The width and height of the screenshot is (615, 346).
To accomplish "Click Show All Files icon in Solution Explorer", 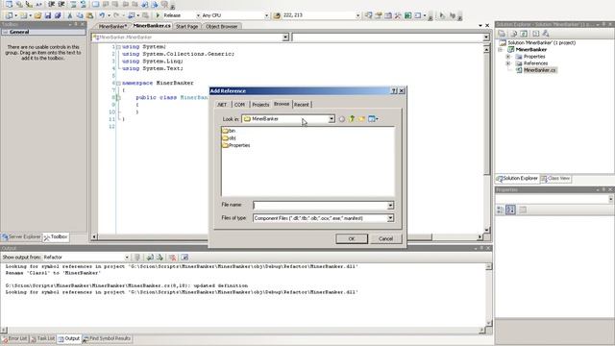I will click(513, 34).
